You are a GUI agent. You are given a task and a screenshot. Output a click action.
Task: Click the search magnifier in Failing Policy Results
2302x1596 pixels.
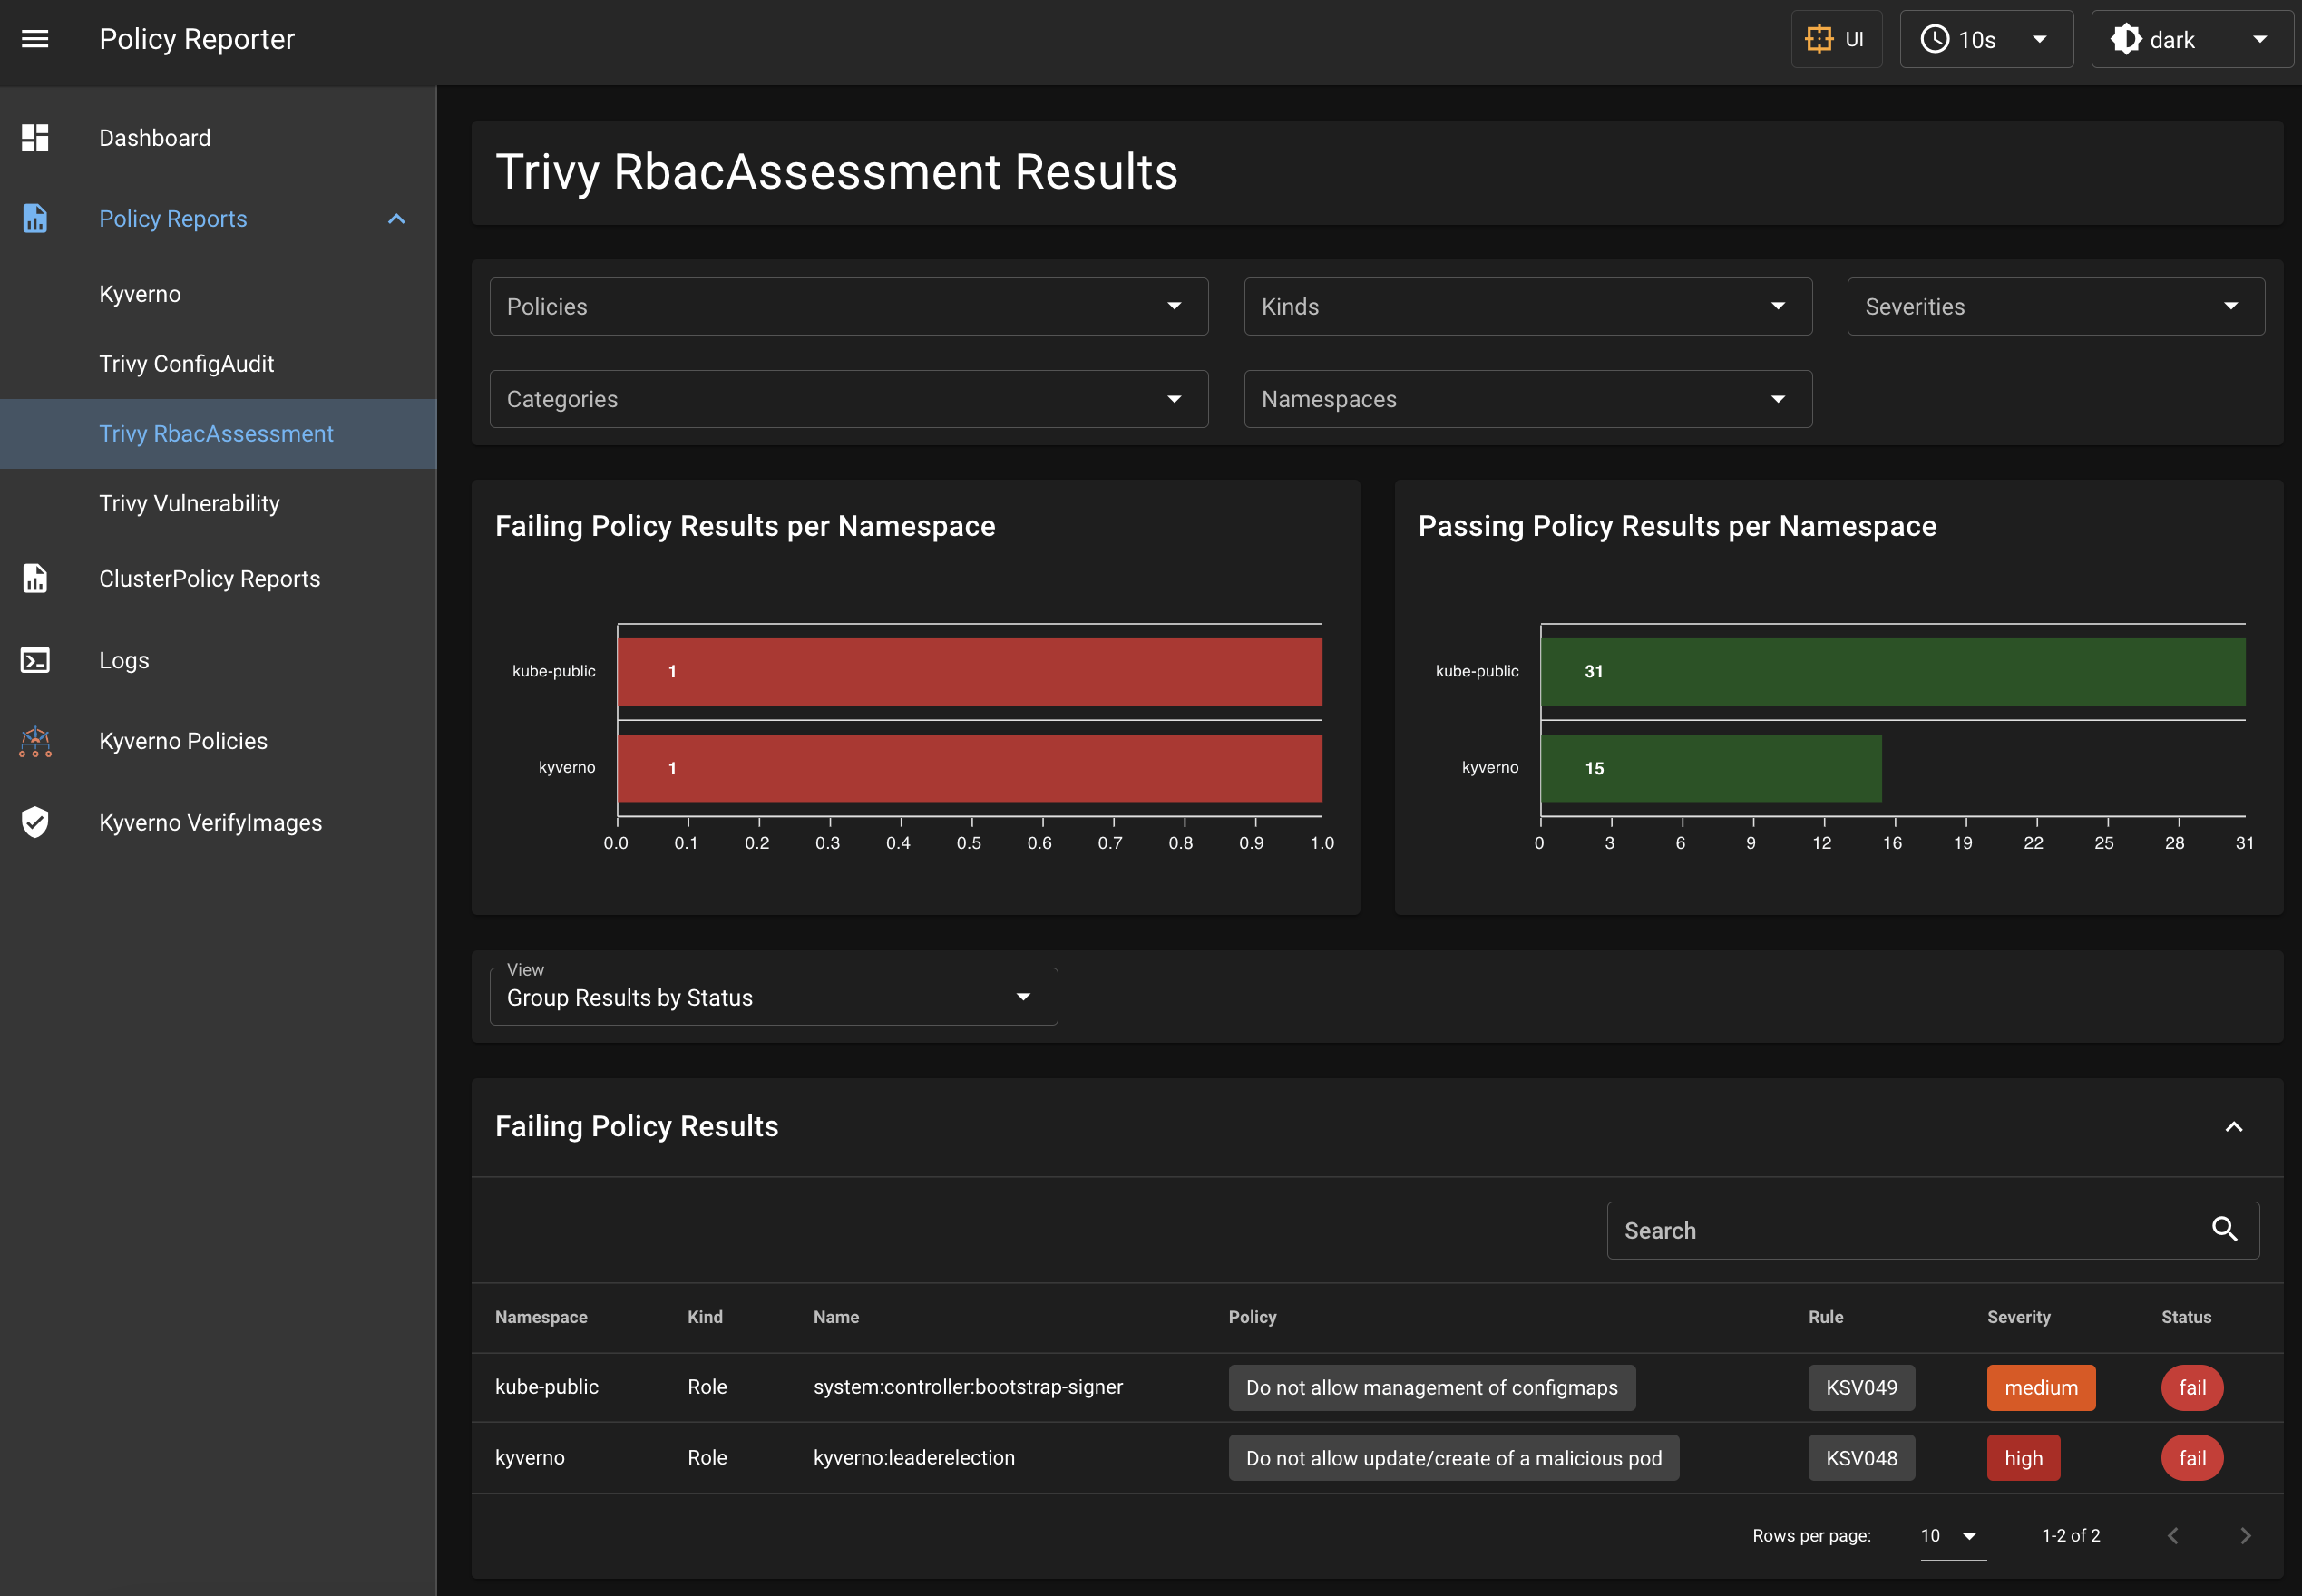click(2225, 1230)
